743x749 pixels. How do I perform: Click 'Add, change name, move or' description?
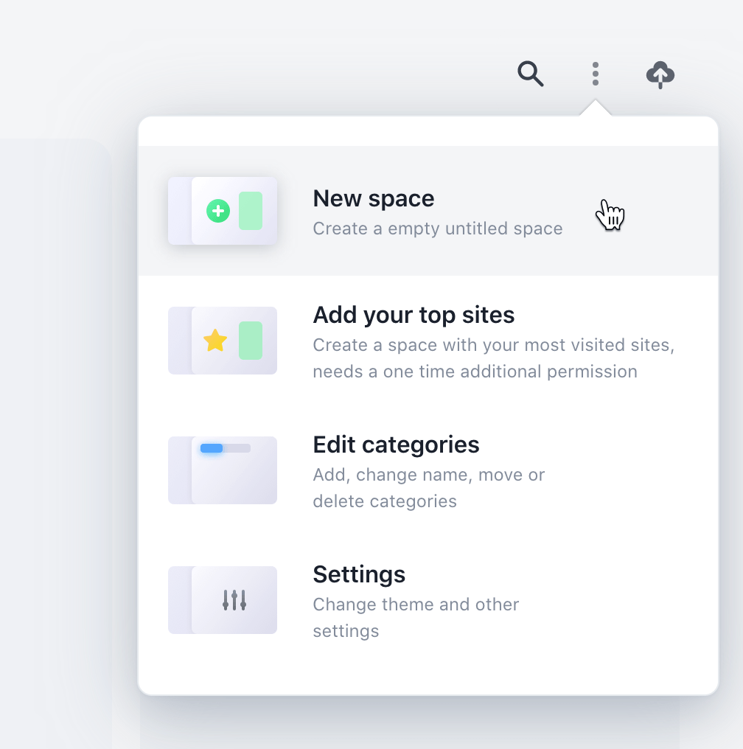[x=428, y=475]
